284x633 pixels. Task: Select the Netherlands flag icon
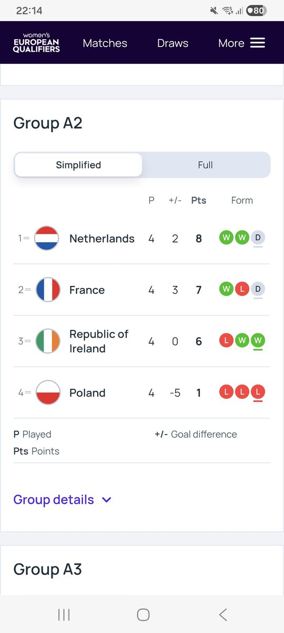[48, 238]
